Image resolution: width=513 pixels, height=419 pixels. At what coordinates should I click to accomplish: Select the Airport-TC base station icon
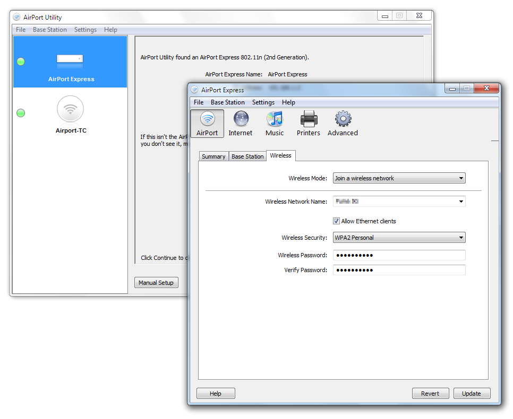point(70,109)
